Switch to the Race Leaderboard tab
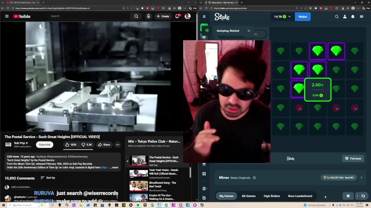The height and width of the screenshot is (208, 371). (300, 196)
